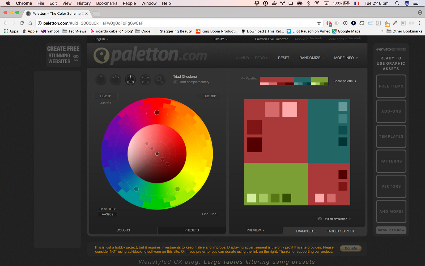
Task: Open the History menu
Action: pyautogui.click(x=84, y=3)
